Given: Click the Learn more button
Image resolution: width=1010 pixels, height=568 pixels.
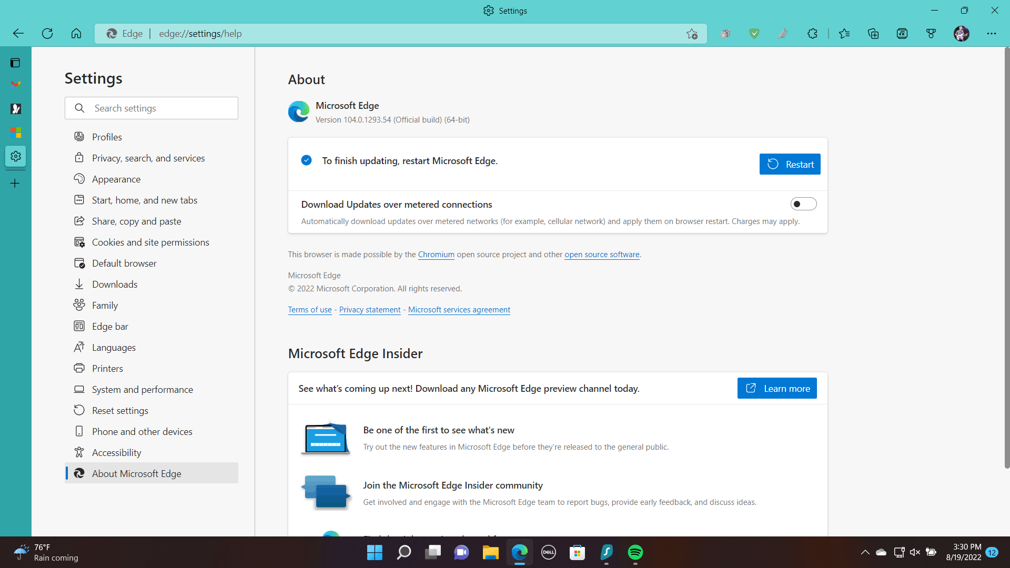Looking at the screenshot, I should [776, 389].
